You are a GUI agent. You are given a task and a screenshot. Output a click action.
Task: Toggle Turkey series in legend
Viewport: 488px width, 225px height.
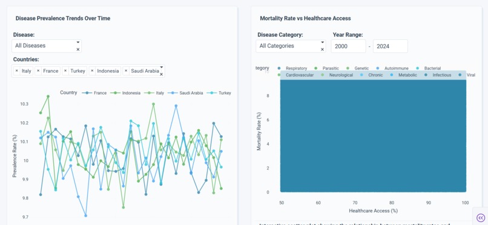pyautogui.click(x=219, y=93)
